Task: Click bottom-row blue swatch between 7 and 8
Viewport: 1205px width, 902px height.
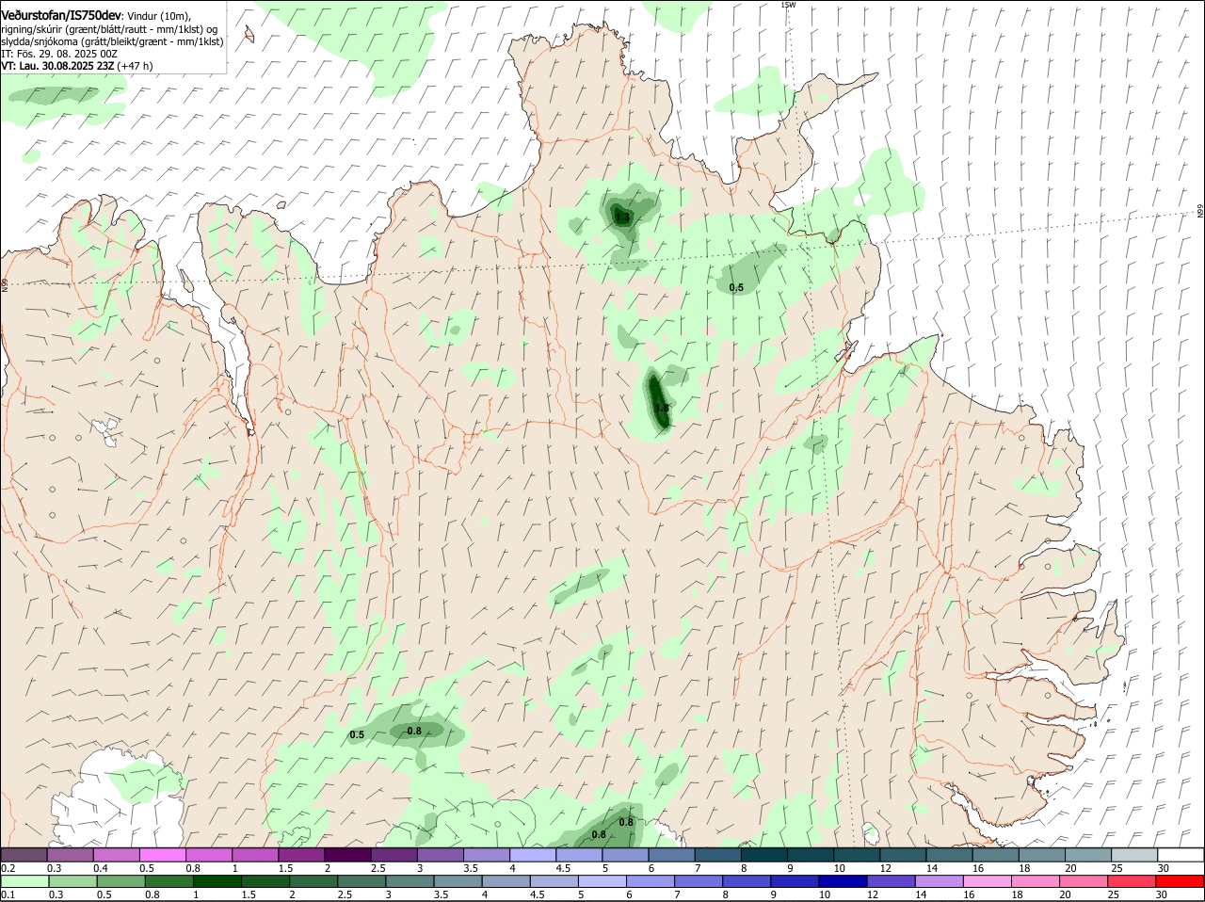Action: coord(699,882)
